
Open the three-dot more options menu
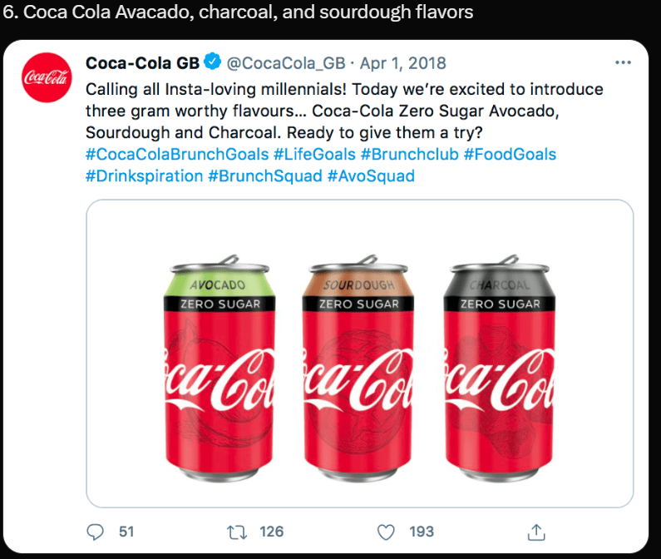623,62
